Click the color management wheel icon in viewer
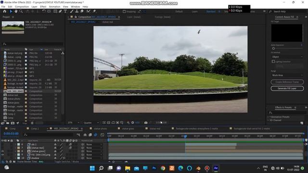The height and width of the screenshot is (173, 308). tap(133, 123)
